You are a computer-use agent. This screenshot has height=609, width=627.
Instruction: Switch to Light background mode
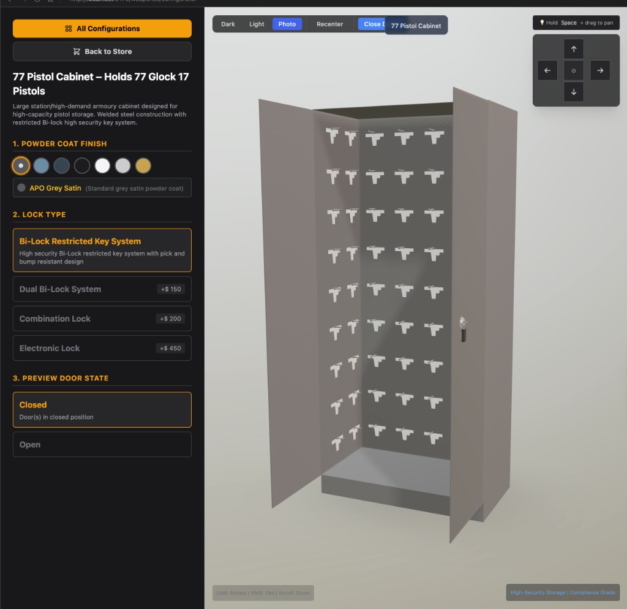click(257, 25)
